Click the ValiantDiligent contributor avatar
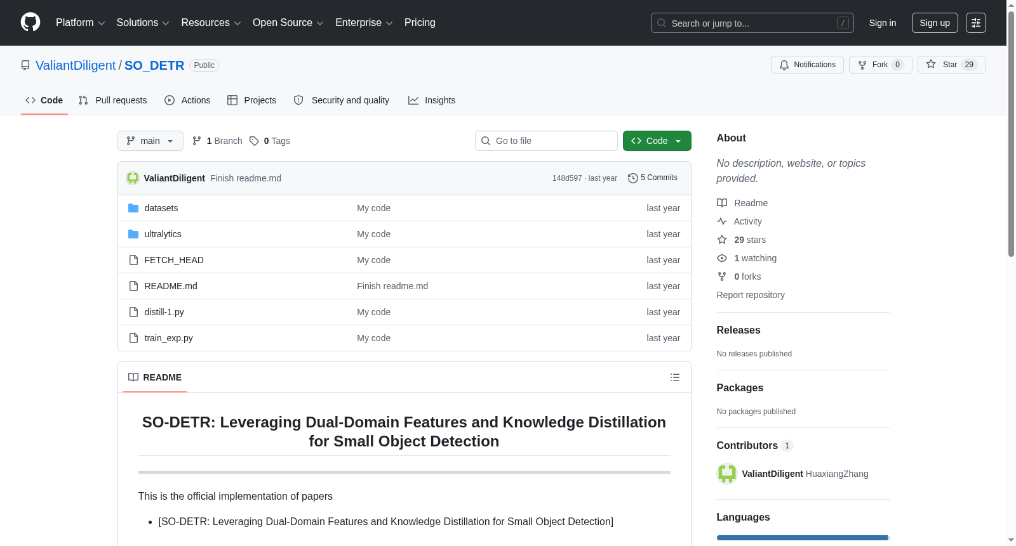This screenshot has height=546, width=1016. (727, 474)
